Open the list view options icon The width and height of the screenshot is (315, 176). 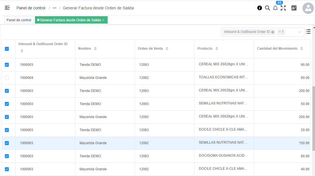tap(308, 32)
